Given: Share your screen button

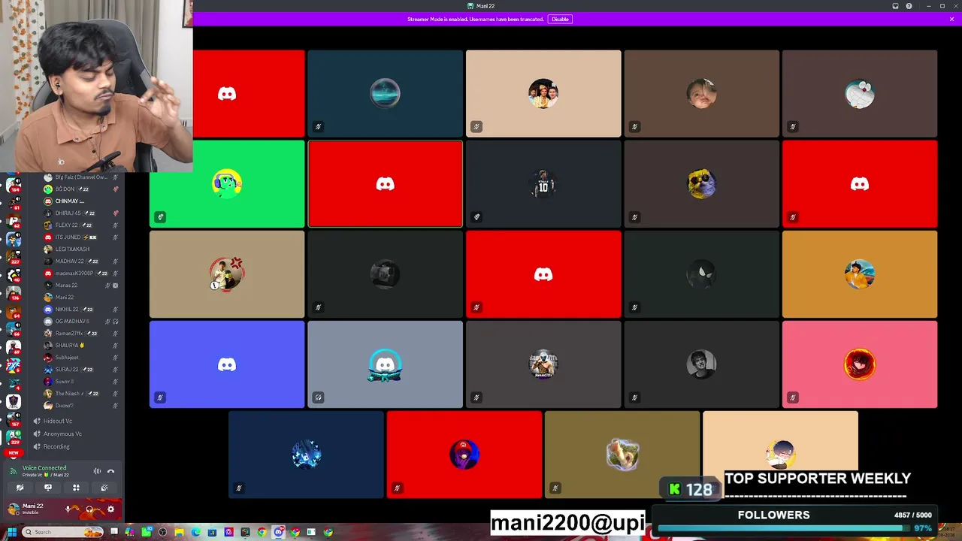Looking at the screenshot, I should click(x=47, y=488).
